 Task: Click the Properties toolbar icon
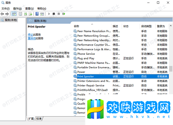click(20, 14)
